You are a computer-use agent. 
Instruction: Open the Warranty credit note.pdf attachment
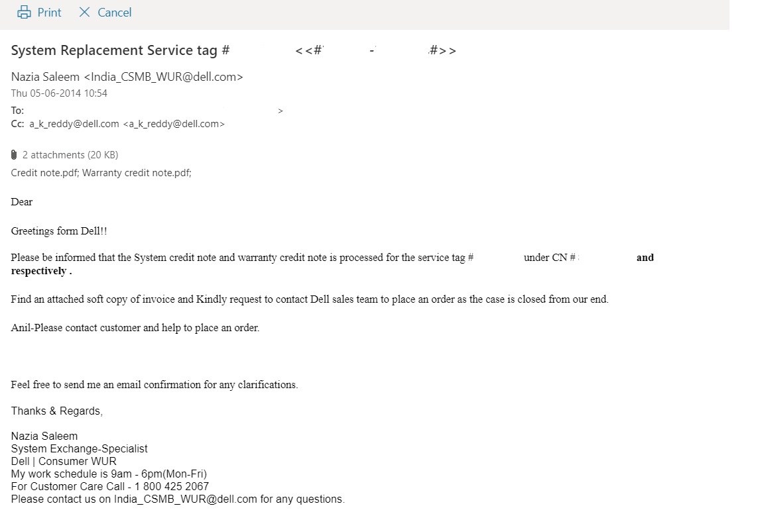pyautogui.click(x=136, y=173)
